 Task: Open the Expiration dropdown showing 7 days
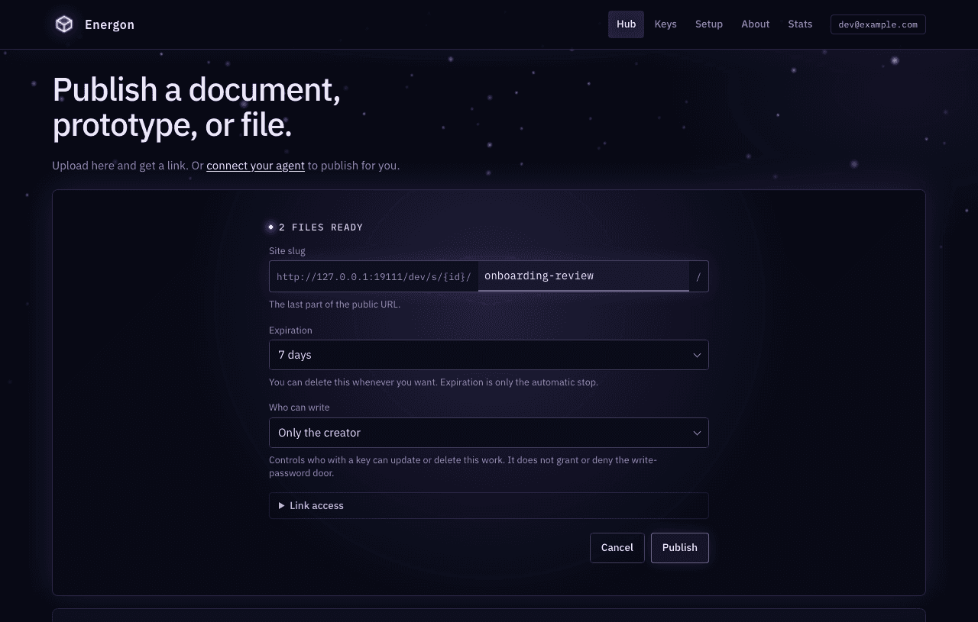click(489, 355)
